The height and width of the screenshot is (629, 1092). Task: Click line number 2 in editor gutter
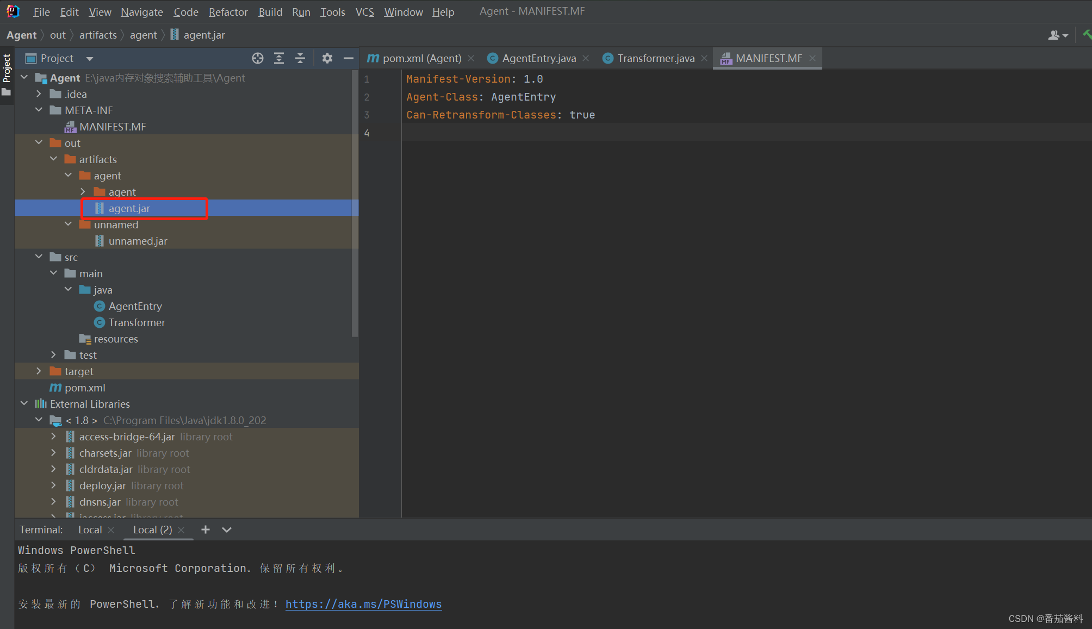(x=367, y=97)
